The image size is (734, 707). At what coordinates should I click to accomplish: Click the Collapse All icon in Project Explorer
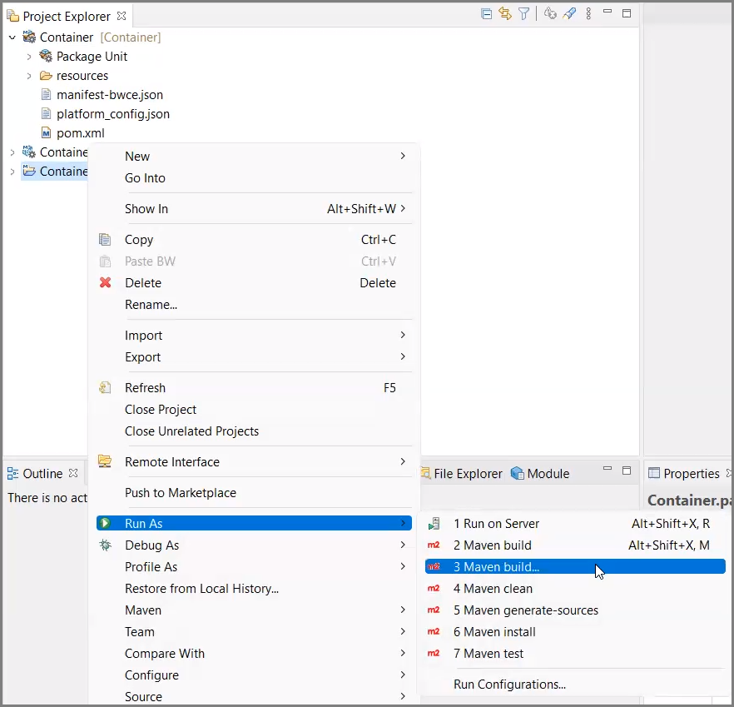click(487, 13)
